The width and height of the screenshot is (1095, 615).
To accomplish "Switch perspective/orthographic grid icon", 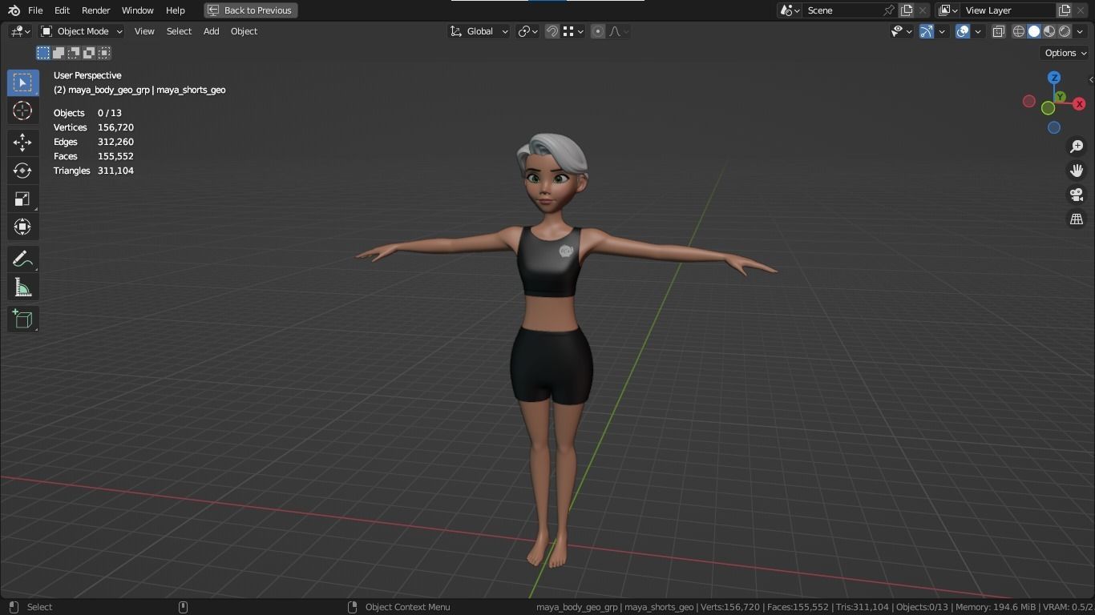I will 1077,219.
